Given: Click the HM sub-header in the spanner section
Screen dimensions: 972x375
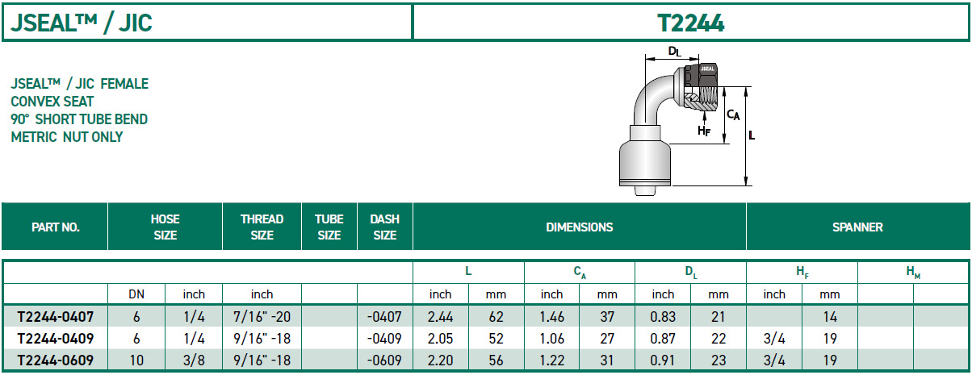Looking at the screenshot, I should (x=913, y=274).
